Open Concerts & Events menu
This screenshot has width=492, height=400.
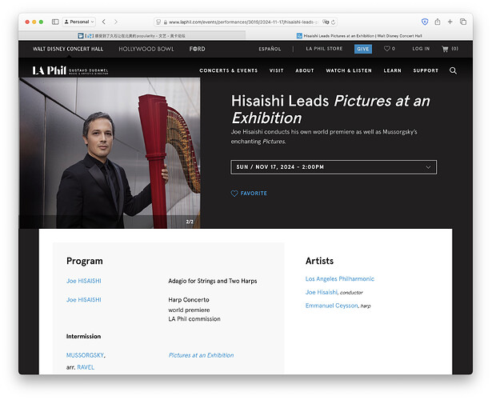[229, 70]
